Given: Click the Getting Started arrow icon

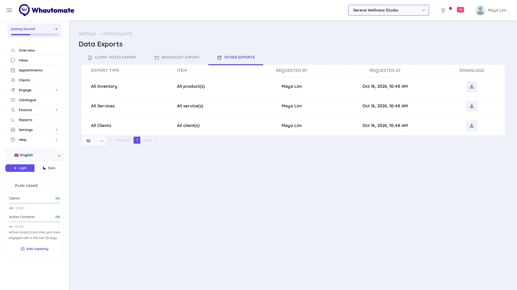Looking at the screenshot, I should [56, 29].
